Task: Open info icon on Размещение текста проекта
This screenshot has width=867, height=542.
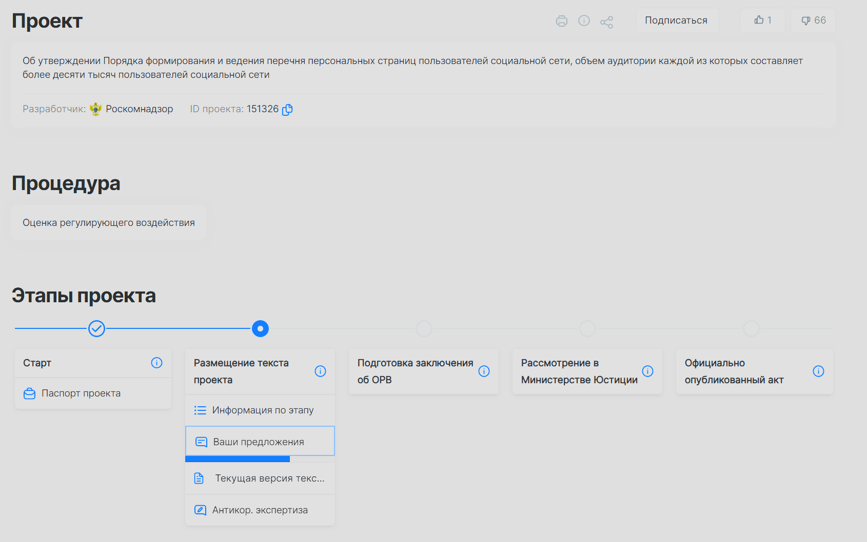Action: point(321,371)
